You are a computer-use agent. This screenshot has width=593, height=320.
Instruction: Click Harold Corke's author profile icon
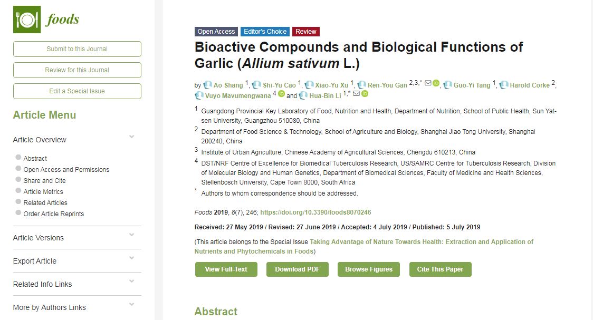pyautogui.click(x=504, y=85)
